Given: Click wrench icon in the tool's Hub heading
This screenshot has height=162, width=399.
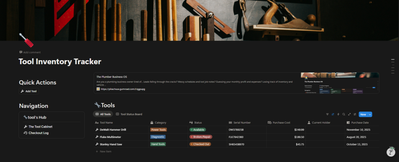Looking at the screenshot, I should point(25,117).
